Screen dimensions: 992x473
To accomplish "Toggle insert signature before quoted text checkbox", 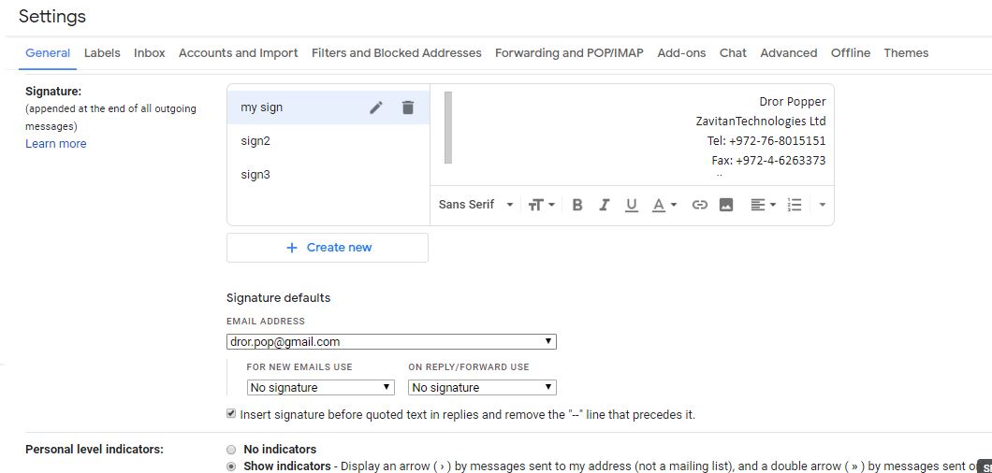I will [x=231, y=413].
